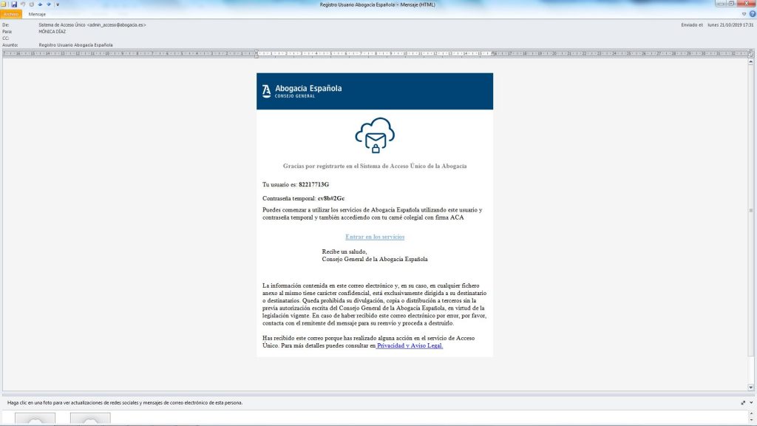The image size is (757, 426).
Task: Go to next item with the down arrow
Action: (49, 4)
